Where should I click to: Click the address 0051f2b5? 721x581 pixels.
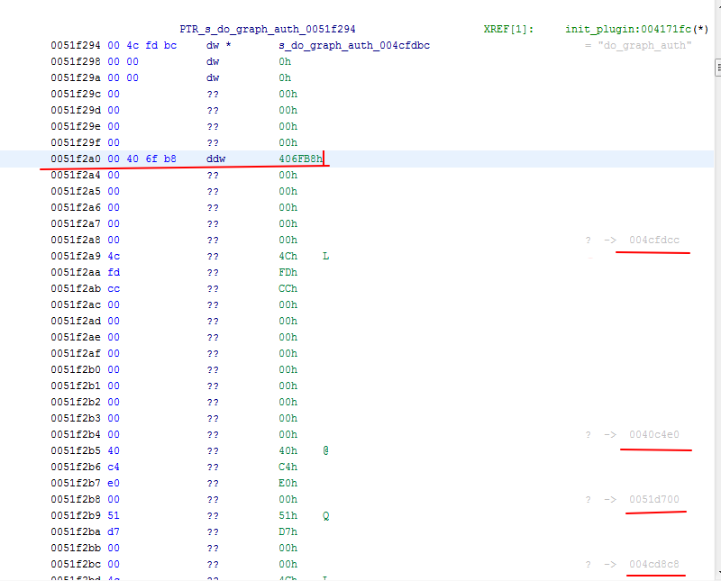tap(76, 450)
